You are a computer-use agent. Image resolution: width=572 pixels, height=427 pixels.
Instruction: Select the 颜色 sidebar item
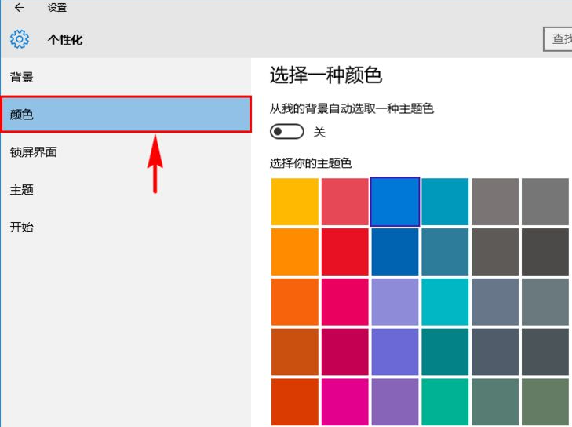[x=126, y=115]
